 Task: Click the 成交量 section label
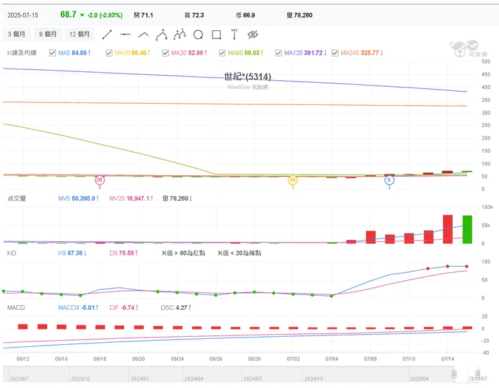click(x=17, y=199)
